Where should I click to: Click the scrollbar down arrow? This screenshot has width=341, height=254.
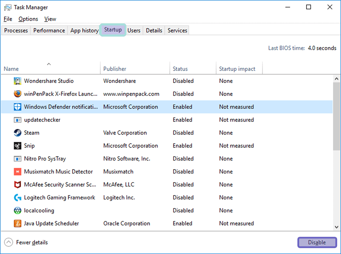[336, 227]
